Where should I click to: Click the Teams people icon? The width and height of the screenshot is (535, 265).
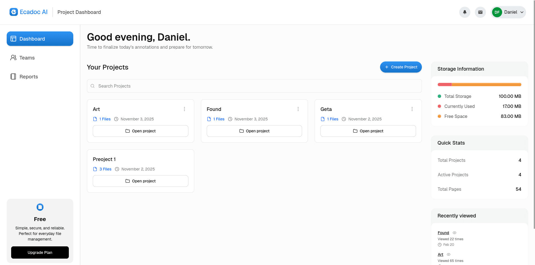13,58
